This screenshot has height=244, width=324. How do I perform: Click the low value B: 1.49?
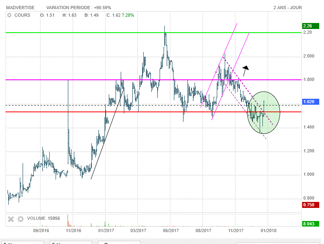[x=92, y=15]
